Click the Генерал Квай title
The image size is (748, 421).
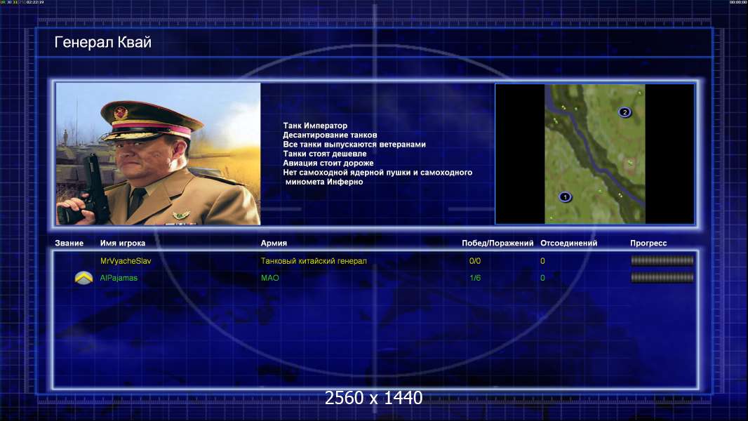[x=103, y=42]
